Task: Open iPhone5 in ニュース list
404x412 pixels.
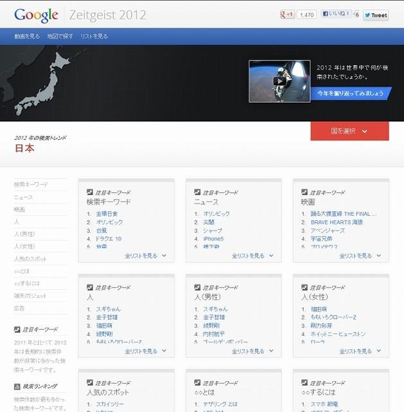Action: tap(213, 239)
